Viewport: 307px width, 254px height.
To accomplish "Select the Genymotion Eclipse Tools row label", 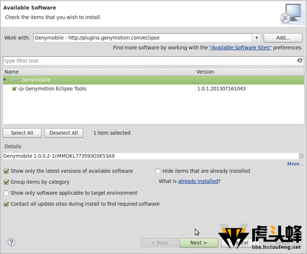I will coord(56,89).
